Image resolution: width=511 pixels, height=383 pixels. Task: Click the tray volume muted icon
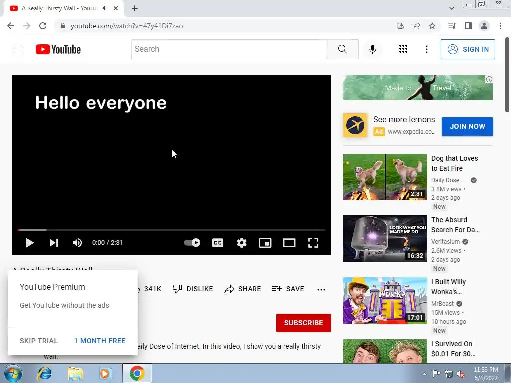point(461,374)
